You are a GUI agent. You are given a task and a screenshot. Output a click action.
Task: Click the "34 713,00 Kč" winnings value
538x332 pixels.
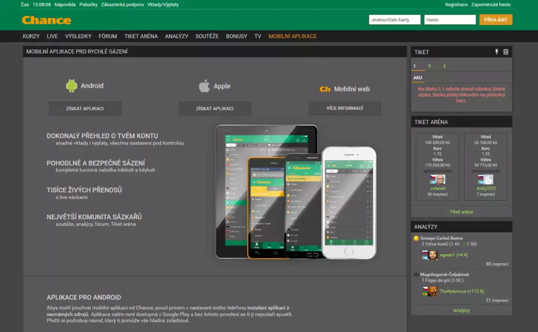click(x=485, y=165)
